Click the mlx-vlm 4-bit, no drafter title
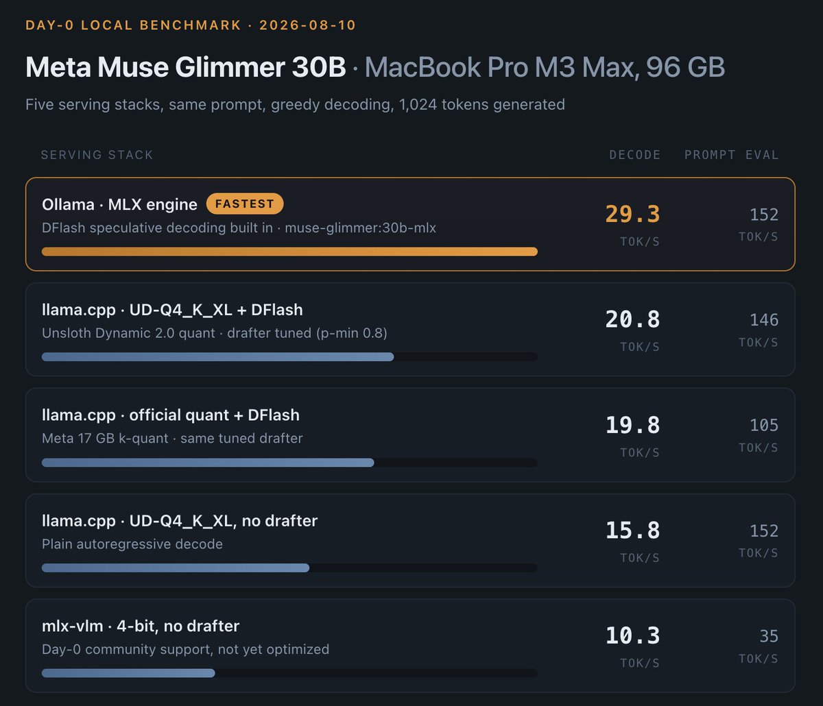This screenshot has height=706, width=823. (141, 626)
